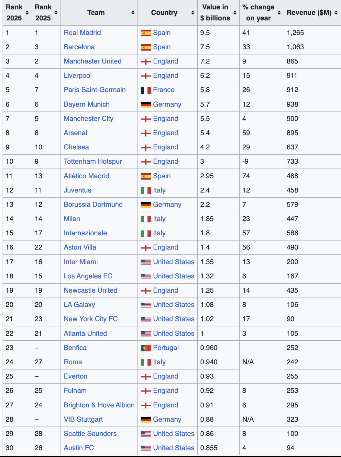Sort table by Rank 2026 column arrows

click(27, 13)
